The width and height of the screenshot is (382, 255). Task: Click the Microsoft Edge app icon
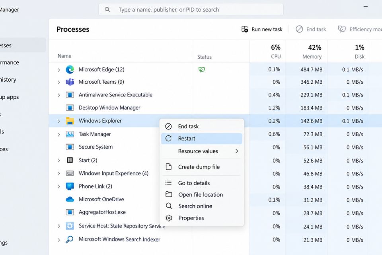click(x=70, y=70)
